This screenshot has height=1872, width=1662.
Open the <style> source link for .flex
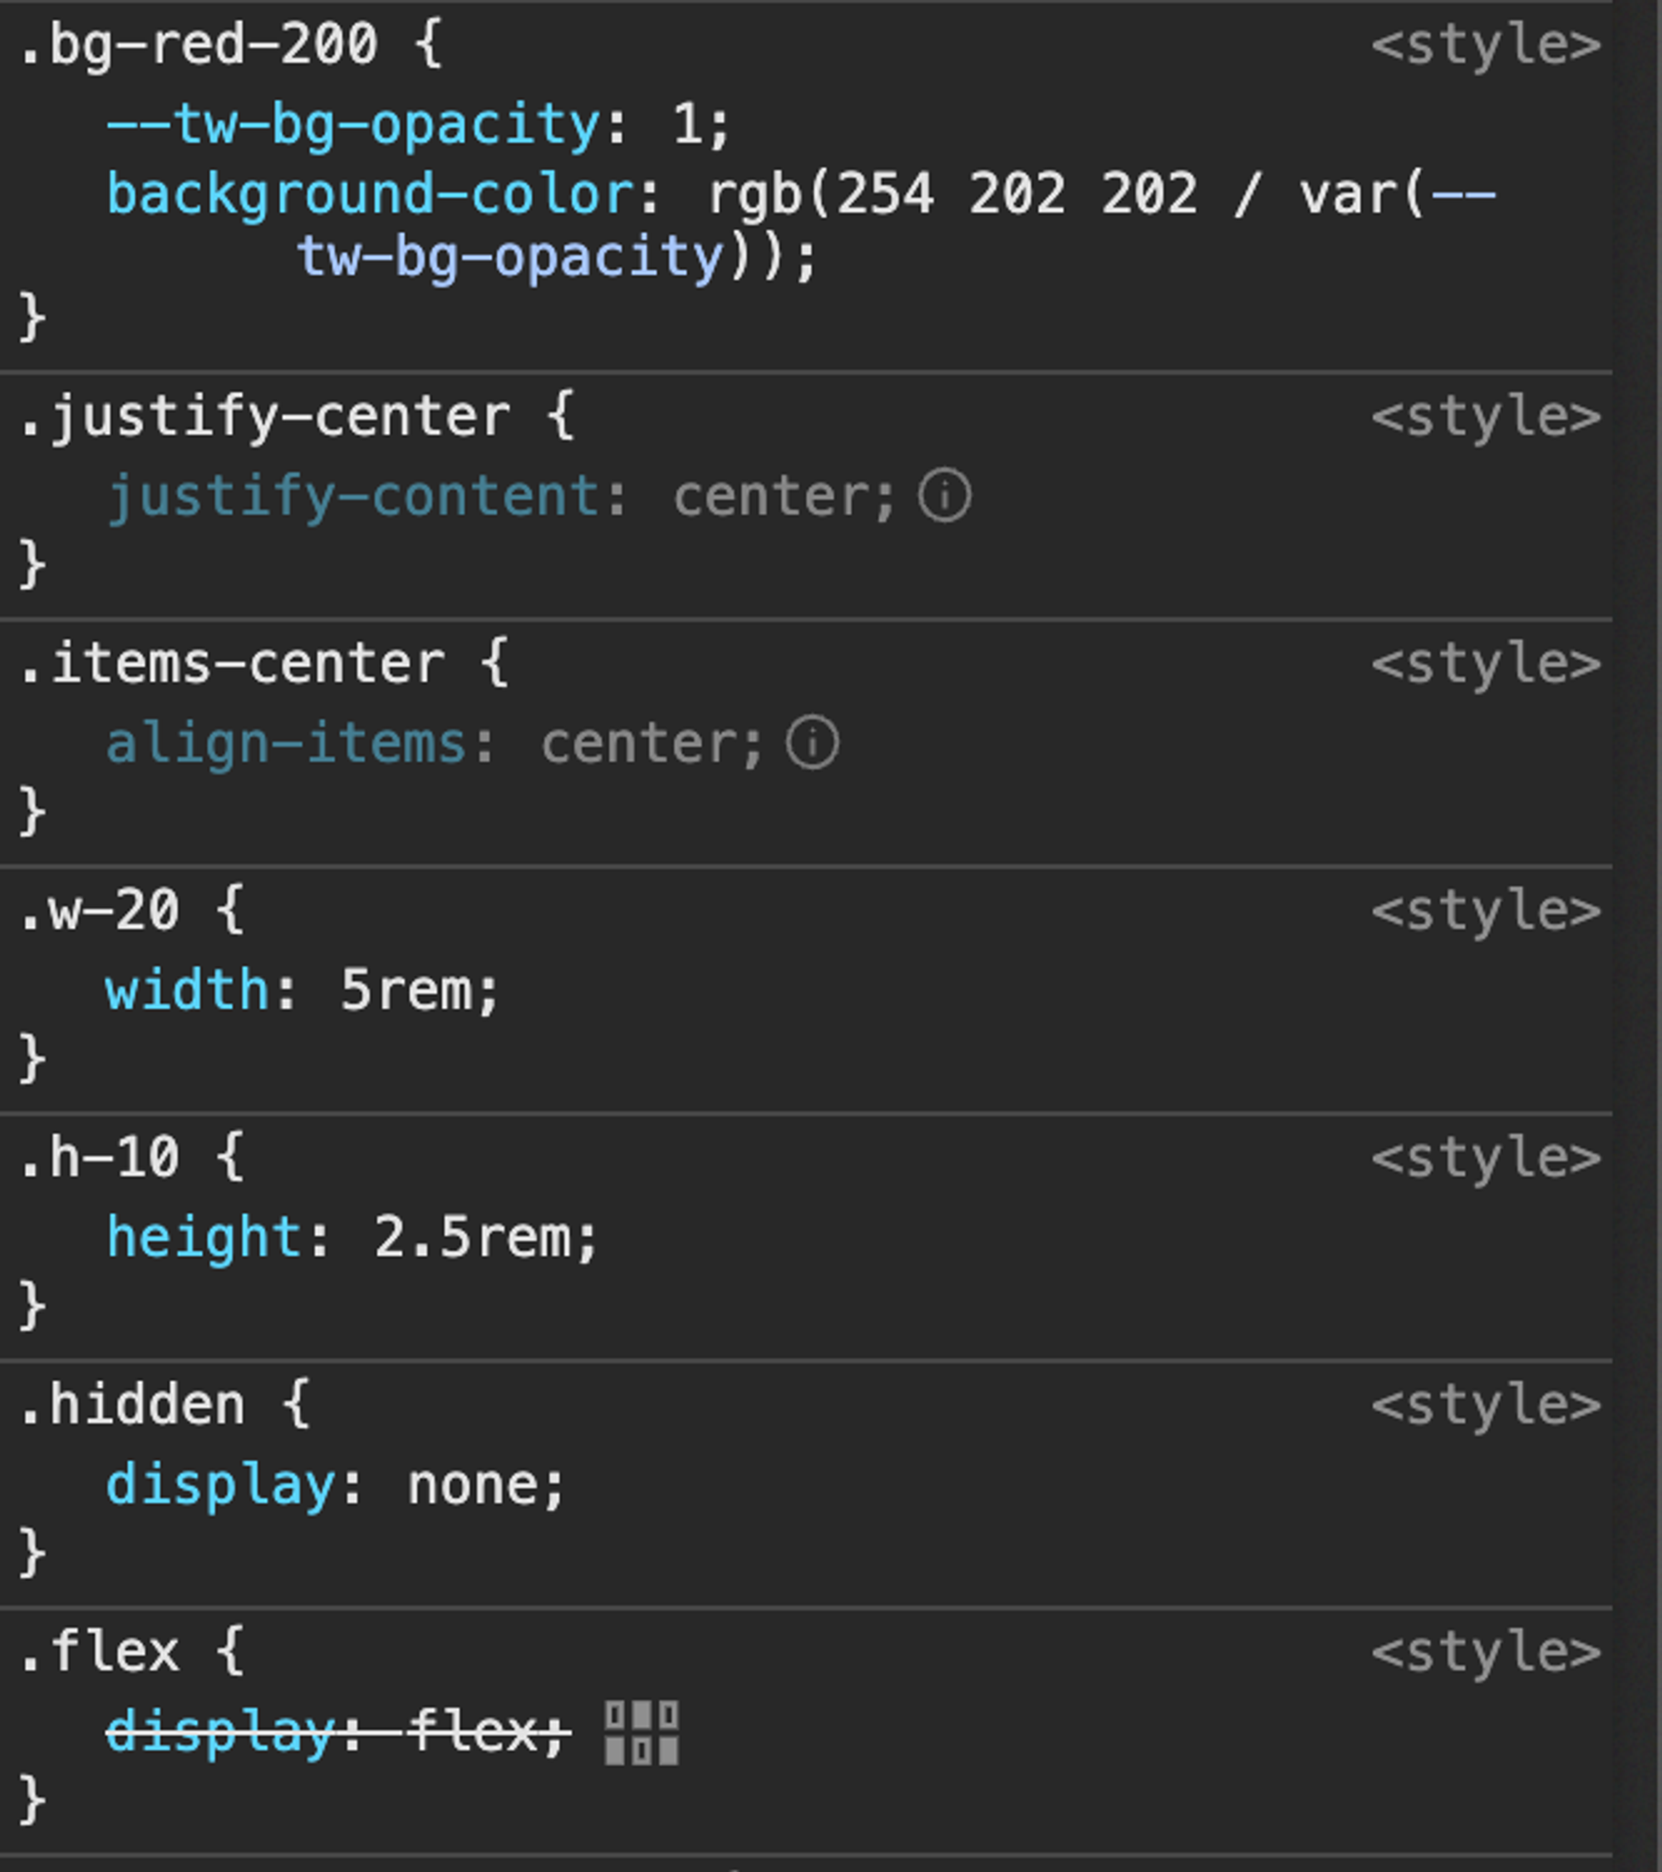coord(1486,1651)
